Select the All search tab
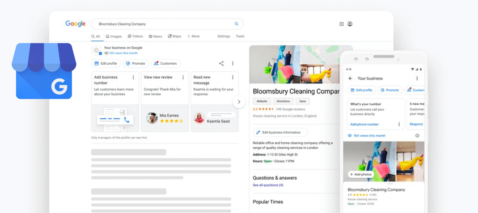The image size is (478, 213). tap(95, 36)
